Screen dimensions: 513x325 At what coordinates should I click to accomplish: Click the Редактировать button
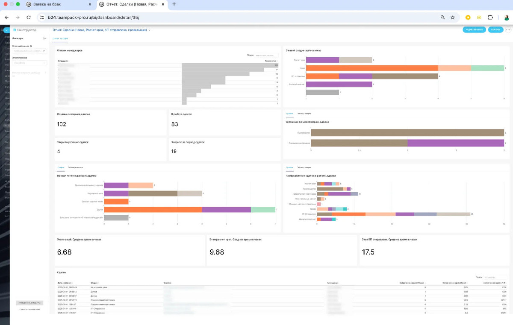(474, 30)
